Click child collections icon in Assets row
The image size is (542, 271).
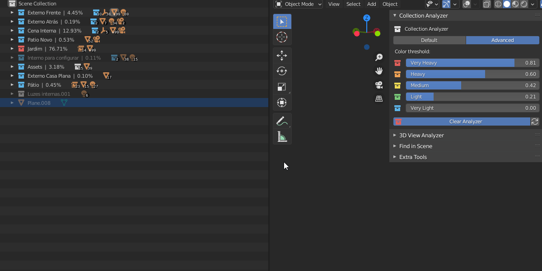click(78, 67)
